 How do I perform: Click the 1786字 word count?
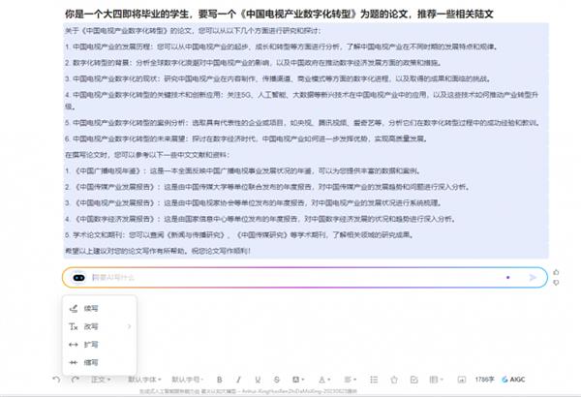[485, 380]
